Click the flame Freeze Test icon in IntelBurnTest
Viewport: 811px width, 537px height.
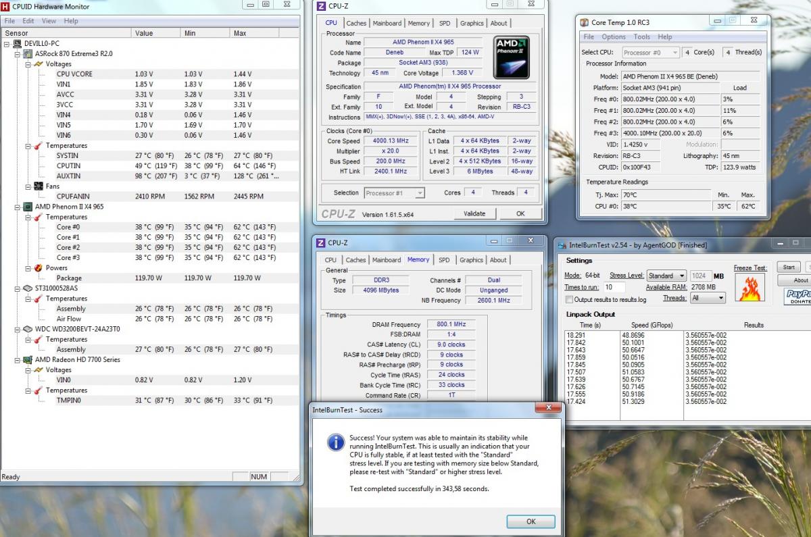coord(751,288)
